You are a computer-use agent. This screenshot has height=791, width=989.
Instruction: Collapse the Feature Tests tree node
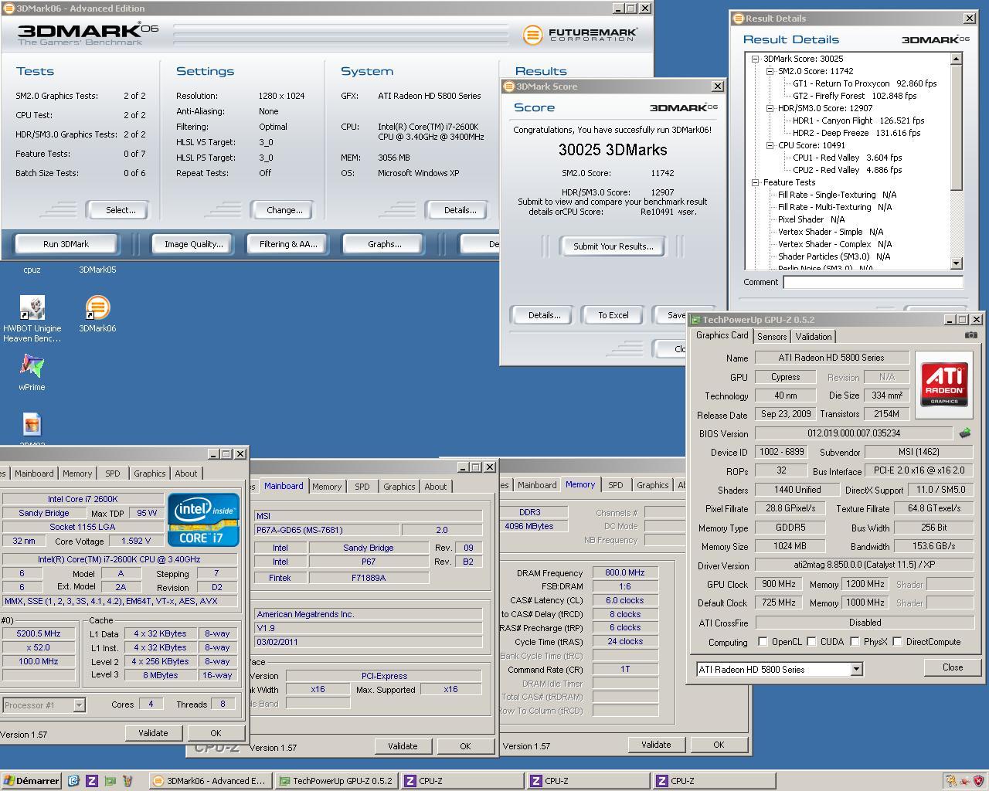[755, 182]
